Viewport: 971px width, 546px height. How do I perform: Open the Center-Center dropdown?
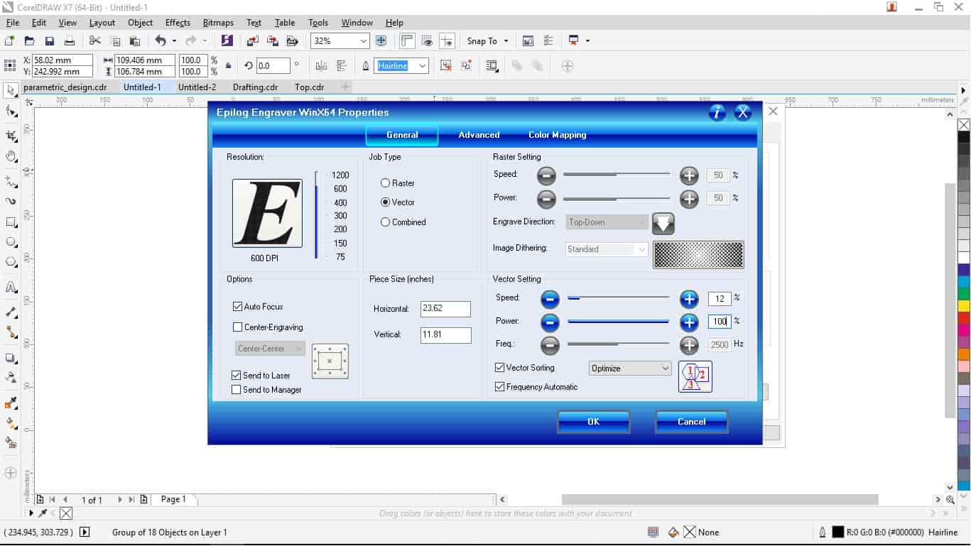[270, 349]
